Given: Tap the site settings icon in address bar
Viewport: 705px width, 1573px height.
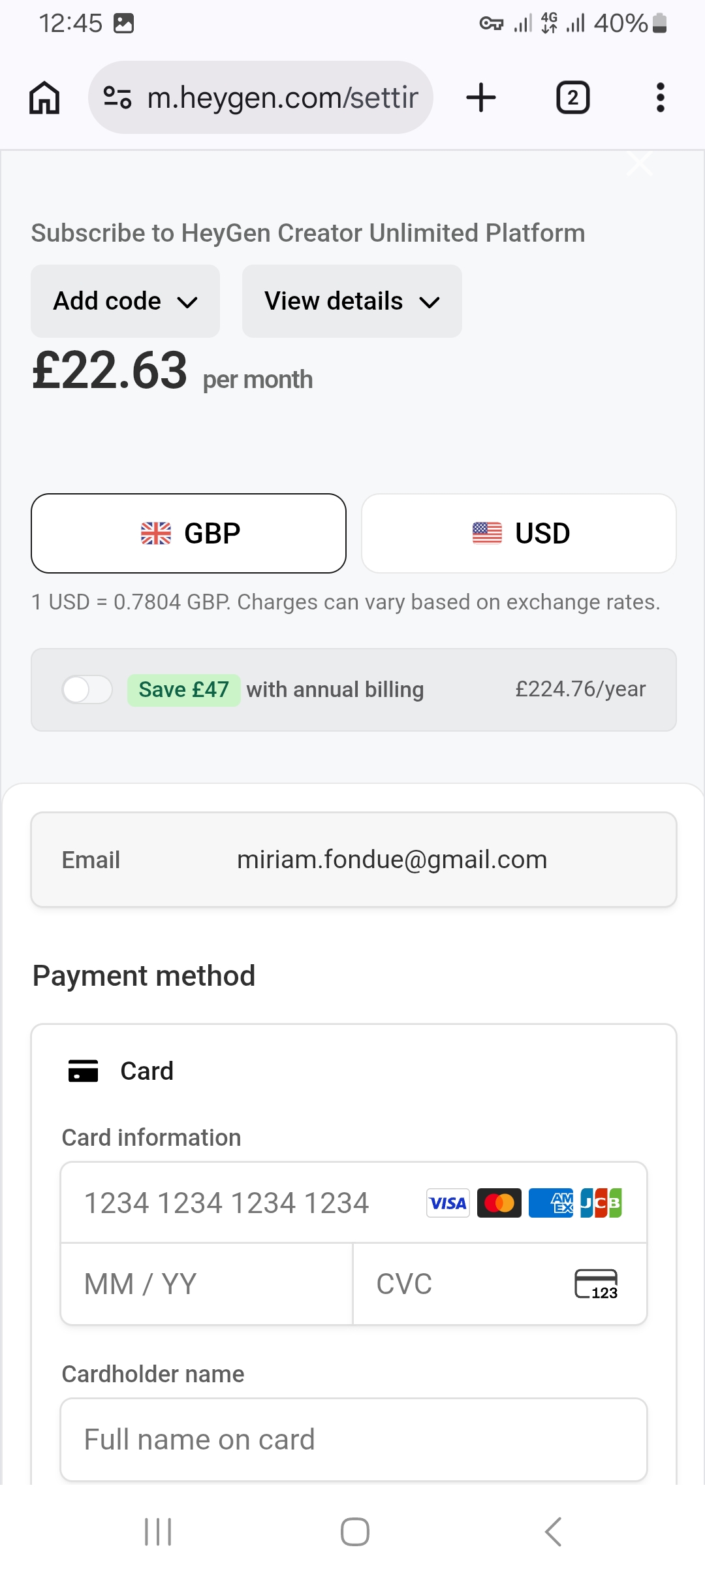Looking at the screenshot, I should 117,98.
